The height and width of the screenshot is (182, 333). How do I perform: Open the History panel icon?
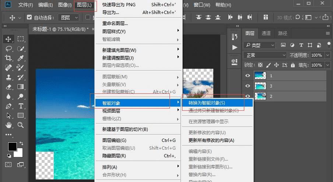[x=235, y=37]
